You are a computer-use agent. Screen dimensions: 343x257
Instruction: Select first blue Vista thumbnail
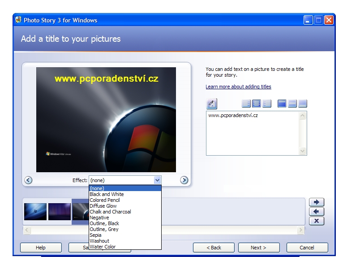pos(35,212)
